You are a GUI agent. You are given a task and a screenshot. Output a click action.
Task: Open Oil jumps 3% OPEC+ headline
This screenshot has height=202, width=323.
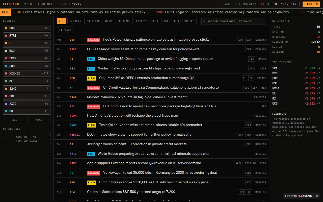(x=147, y=78)
